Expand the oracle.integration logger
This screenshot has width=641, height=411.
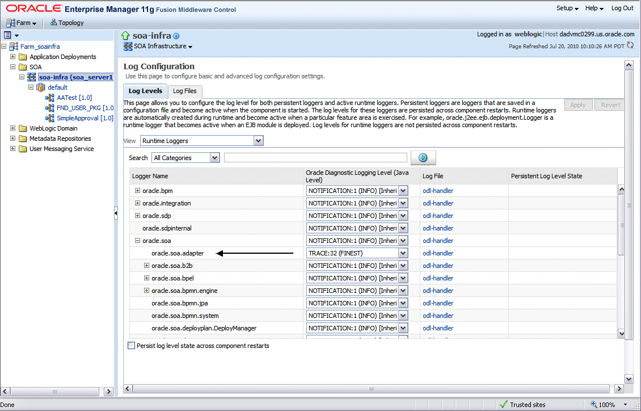click(x=137, y=203)
